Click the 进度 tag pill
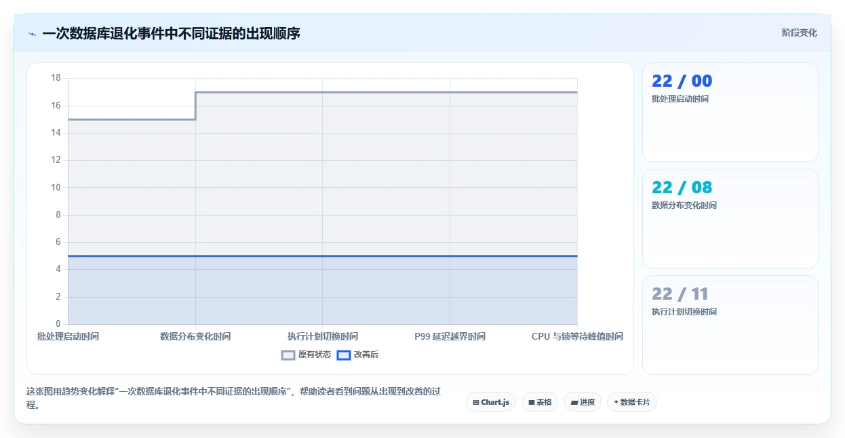Image resolution: width=845 pixels, height=438 pixels. [583, 402]
